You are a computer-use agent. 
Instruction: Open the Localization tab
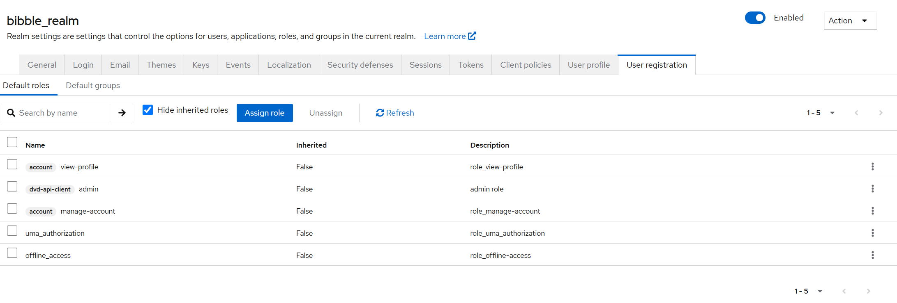289,65
